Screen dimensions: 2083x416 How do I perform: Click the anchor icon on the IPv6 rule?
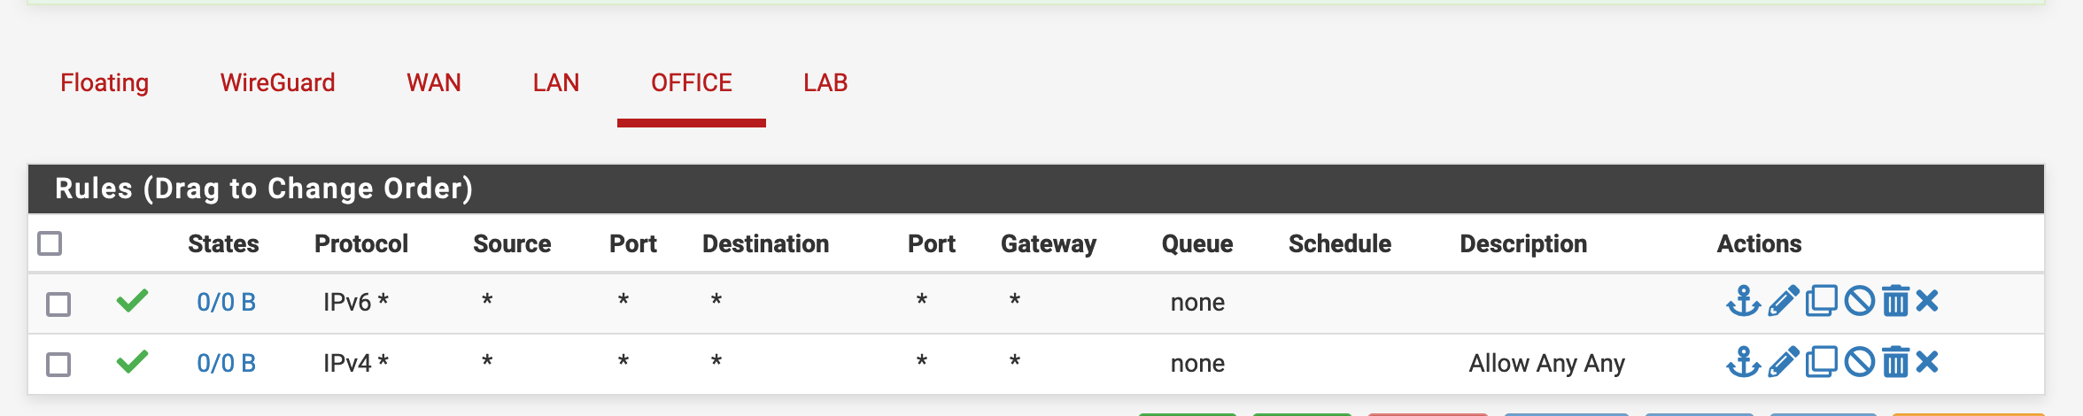pyautogui.click(x=1743, y=302)
